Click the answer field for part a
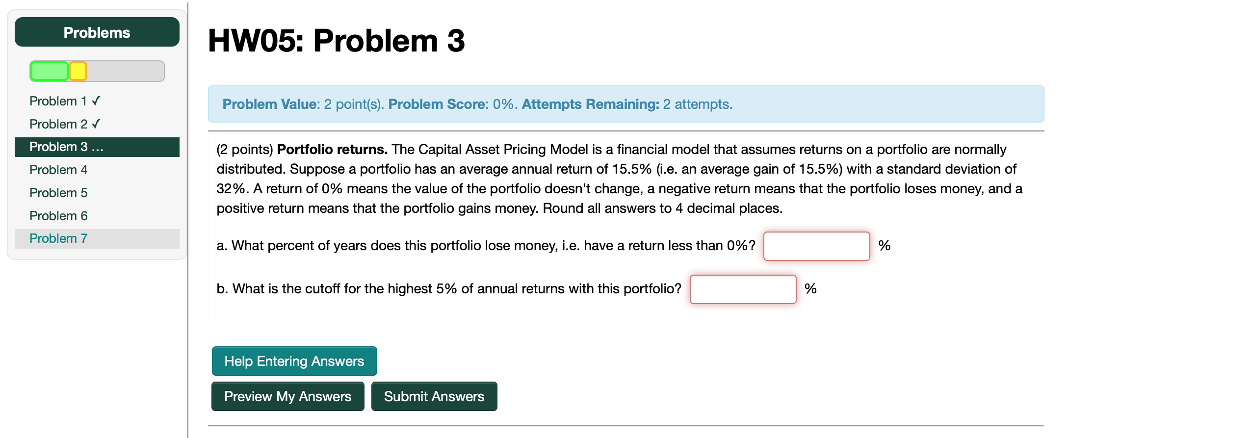 click(x=816, y=246)
